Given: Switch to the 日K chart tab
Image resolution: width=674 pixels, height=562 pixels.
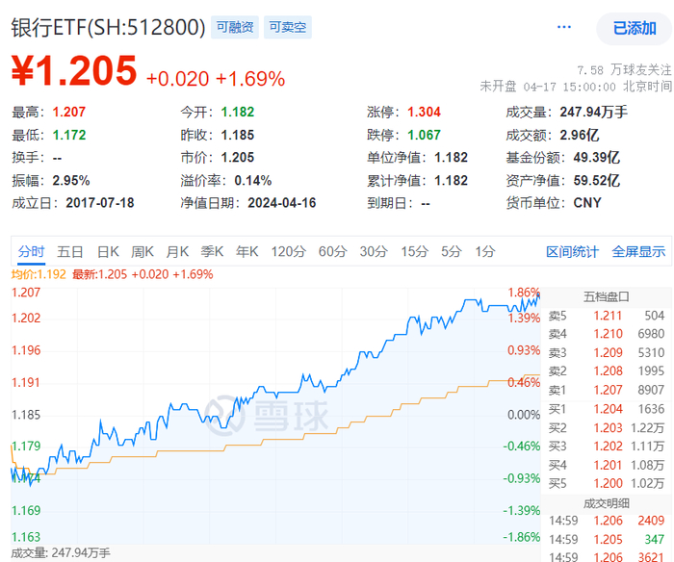Looking at the screenshot, I should pos(108,251).
